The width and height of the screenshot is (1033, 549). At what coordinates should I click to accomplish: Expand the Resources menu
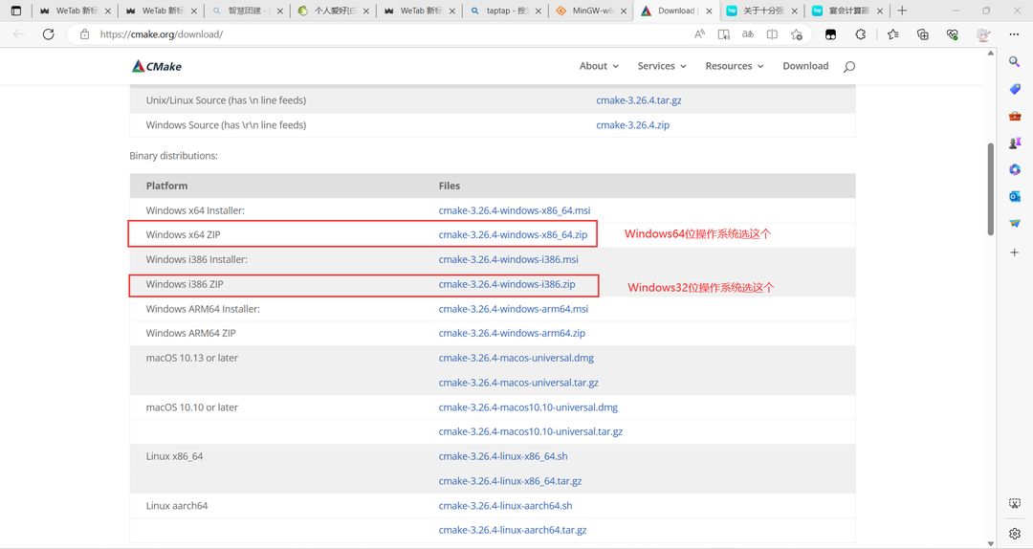point(735,66)
